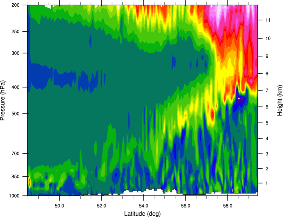The image size is (283, 217).
Task: Click the 'Latitude (deg)' axis title
Action: pos(142,214)
